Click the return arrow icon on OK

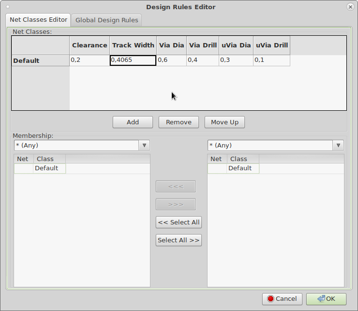click(321, 298)
